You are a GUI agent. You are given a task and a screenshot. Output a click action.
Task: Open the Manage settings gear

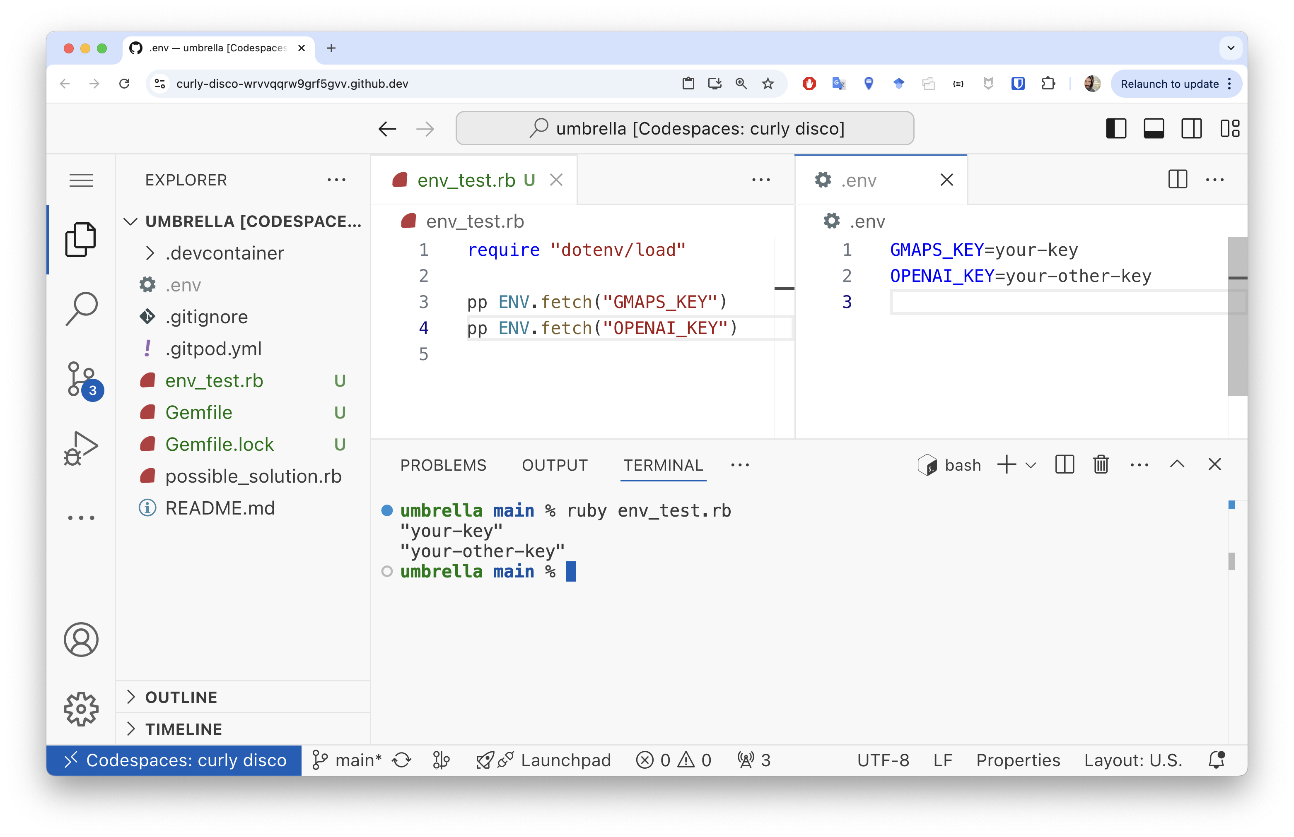click(x=81, y=709)
